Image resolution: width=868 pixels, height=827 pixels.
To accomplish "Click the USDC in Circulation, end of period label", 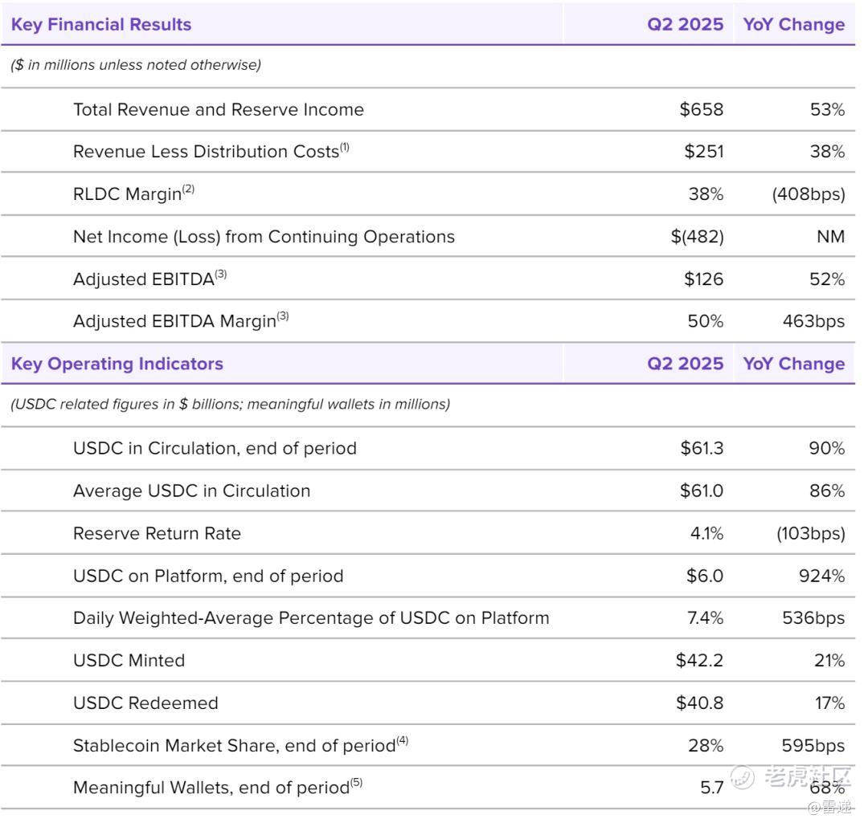I will click(215, 448).
